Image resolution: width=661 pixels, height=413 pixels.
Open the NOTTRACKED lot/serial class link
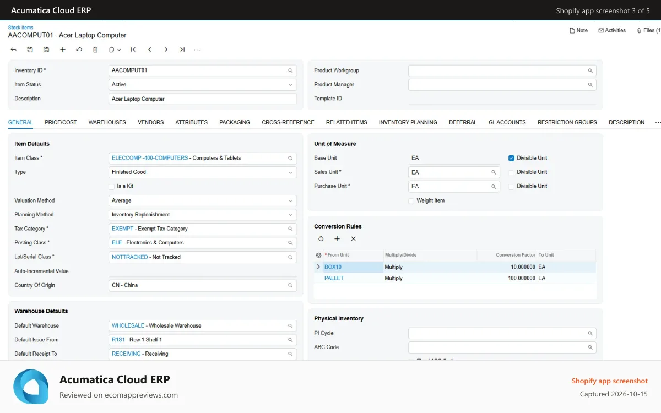pos(130,257)
